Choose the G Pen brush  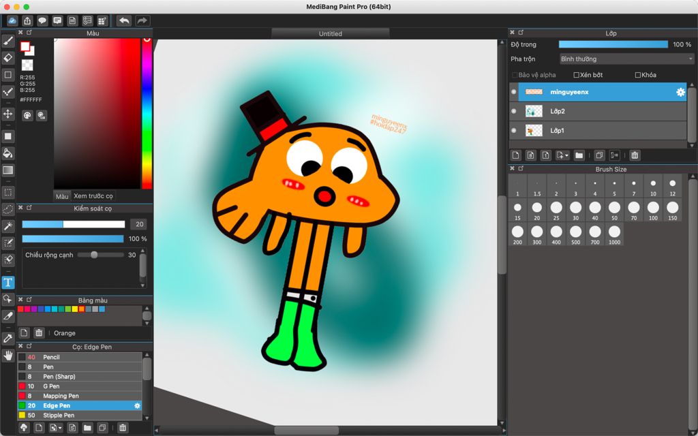pyautogui.click(x=80, y=386)
